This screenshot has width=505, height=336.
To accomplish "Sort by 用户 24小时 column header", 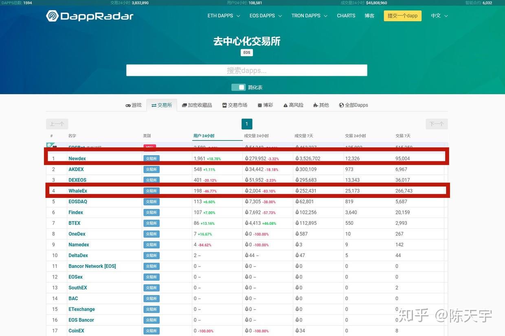I will tap(204, 136).
